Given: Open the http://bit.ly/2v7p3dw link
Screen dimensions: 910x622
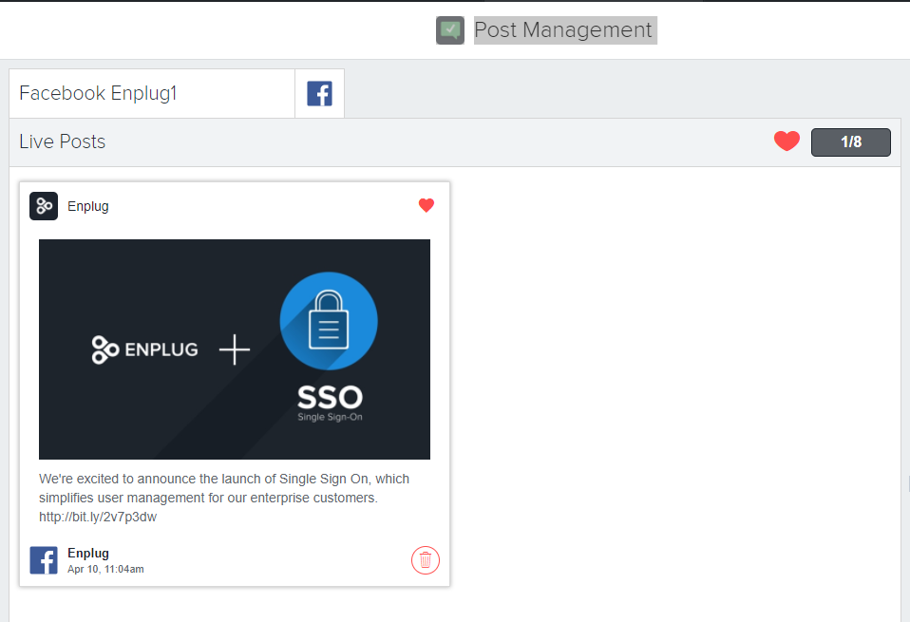Looking at the screenshot, I should pyautogui.click(x=97, y=518).
